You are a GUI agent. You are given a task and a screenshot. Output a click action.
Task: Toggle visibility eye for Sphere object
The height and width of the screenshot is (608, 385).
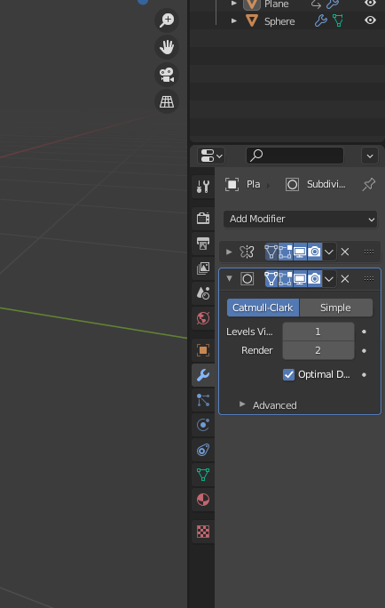click(x=370, y=20)
